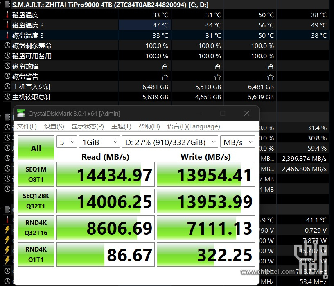Select the 磁盘温度 2 sensor row label
The image size is (334, 286).
tap(28, 25)
